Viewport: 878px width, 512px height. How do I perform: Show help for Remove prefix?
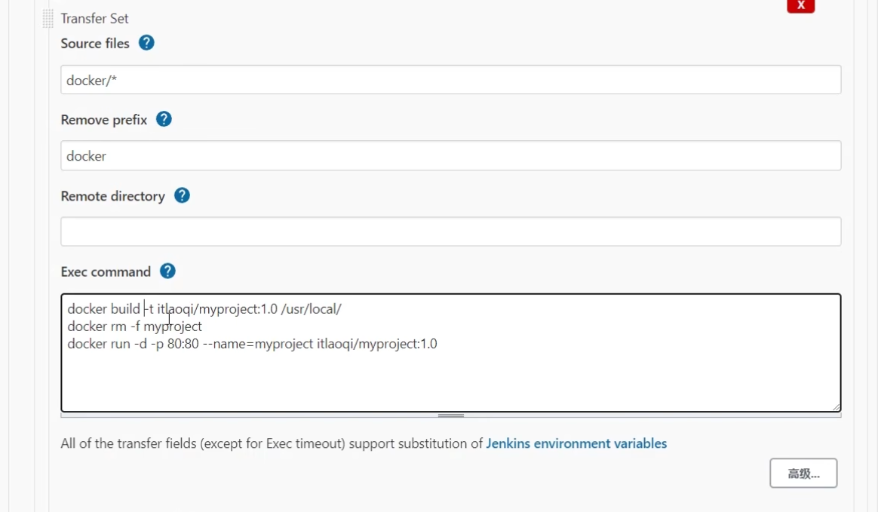pyautogui.click(x=164, y=119)
